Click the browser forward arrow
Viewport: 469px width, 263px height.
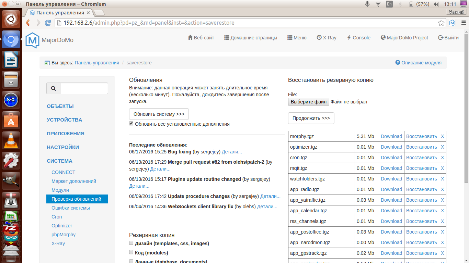pos(38,23)
